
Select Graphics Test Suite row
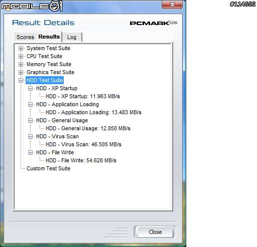[50, 72]
